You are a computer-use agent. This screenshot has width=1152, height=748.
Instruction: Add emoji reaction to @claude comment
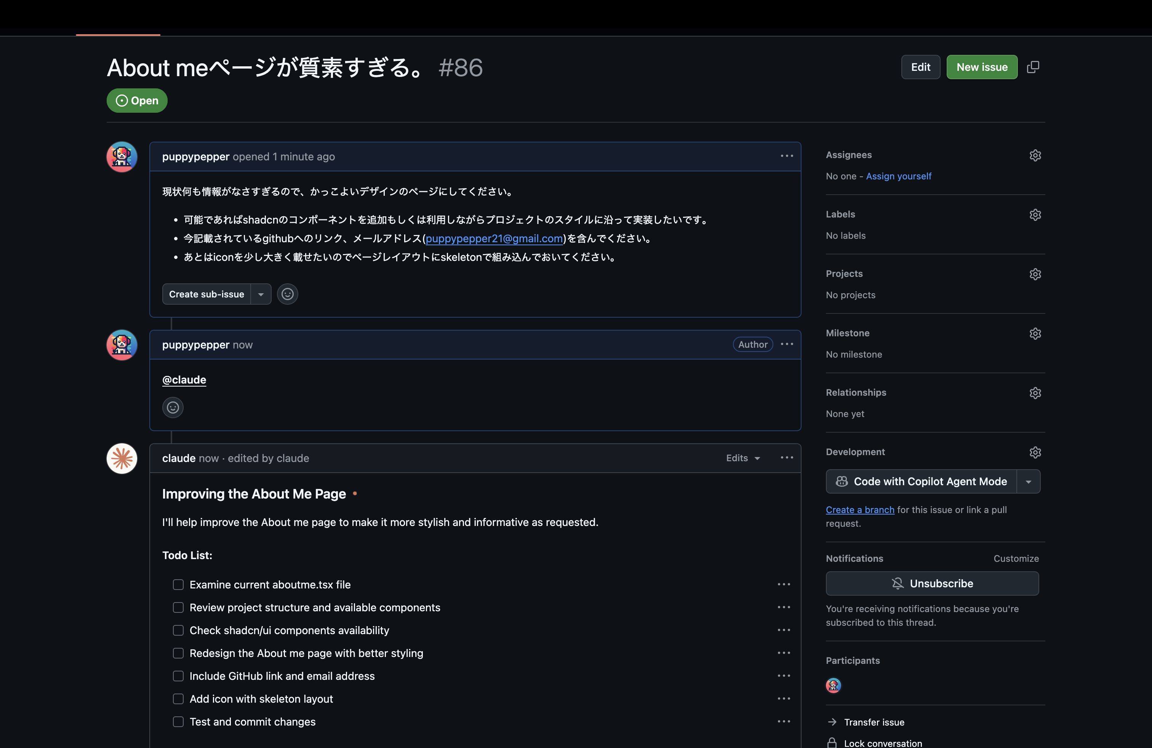click(x=173, y=408)
